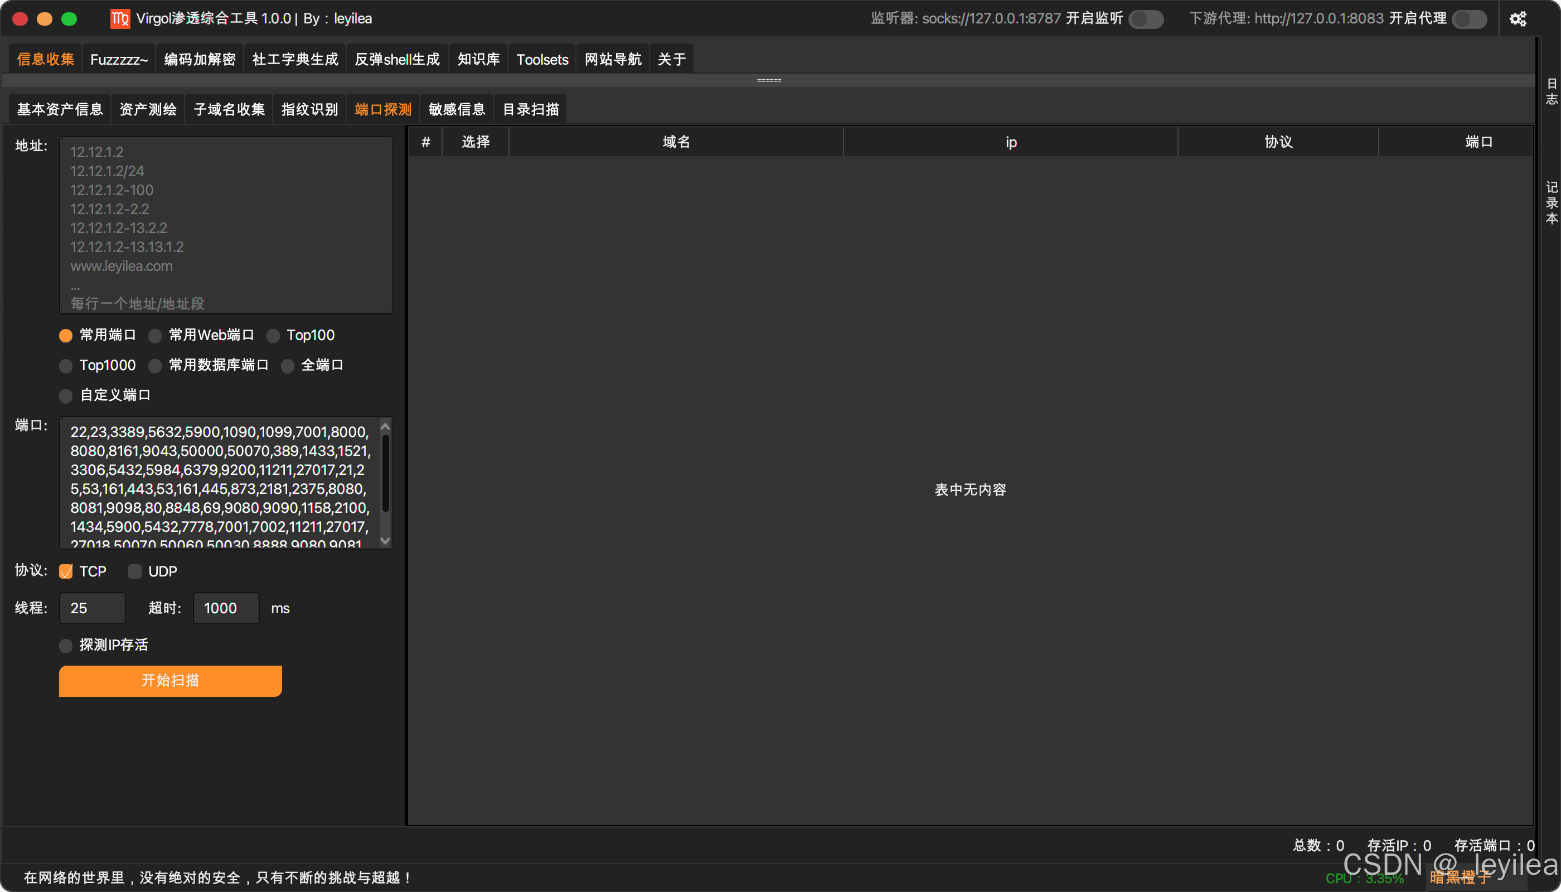The height and width of the screenshot is (892, 1561).
Task: Click the port list scroll-down arrow
Action: pos(385,540)
